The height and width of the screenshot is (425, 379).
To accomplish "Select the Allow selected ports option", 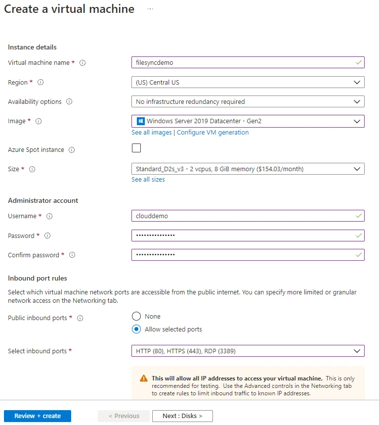I will (x=136, y=329).
